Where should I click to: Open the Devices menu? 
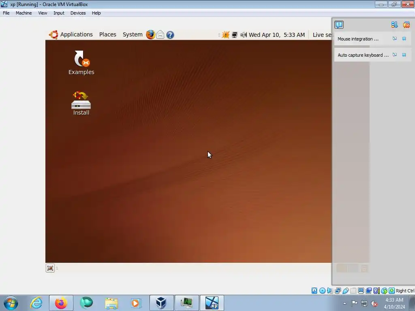78,13
